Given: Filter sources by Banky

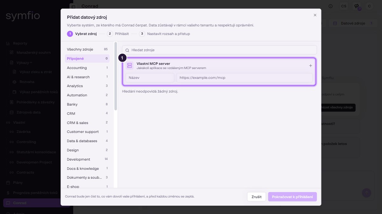Looking at the screenshot, I should click(87, 104).
